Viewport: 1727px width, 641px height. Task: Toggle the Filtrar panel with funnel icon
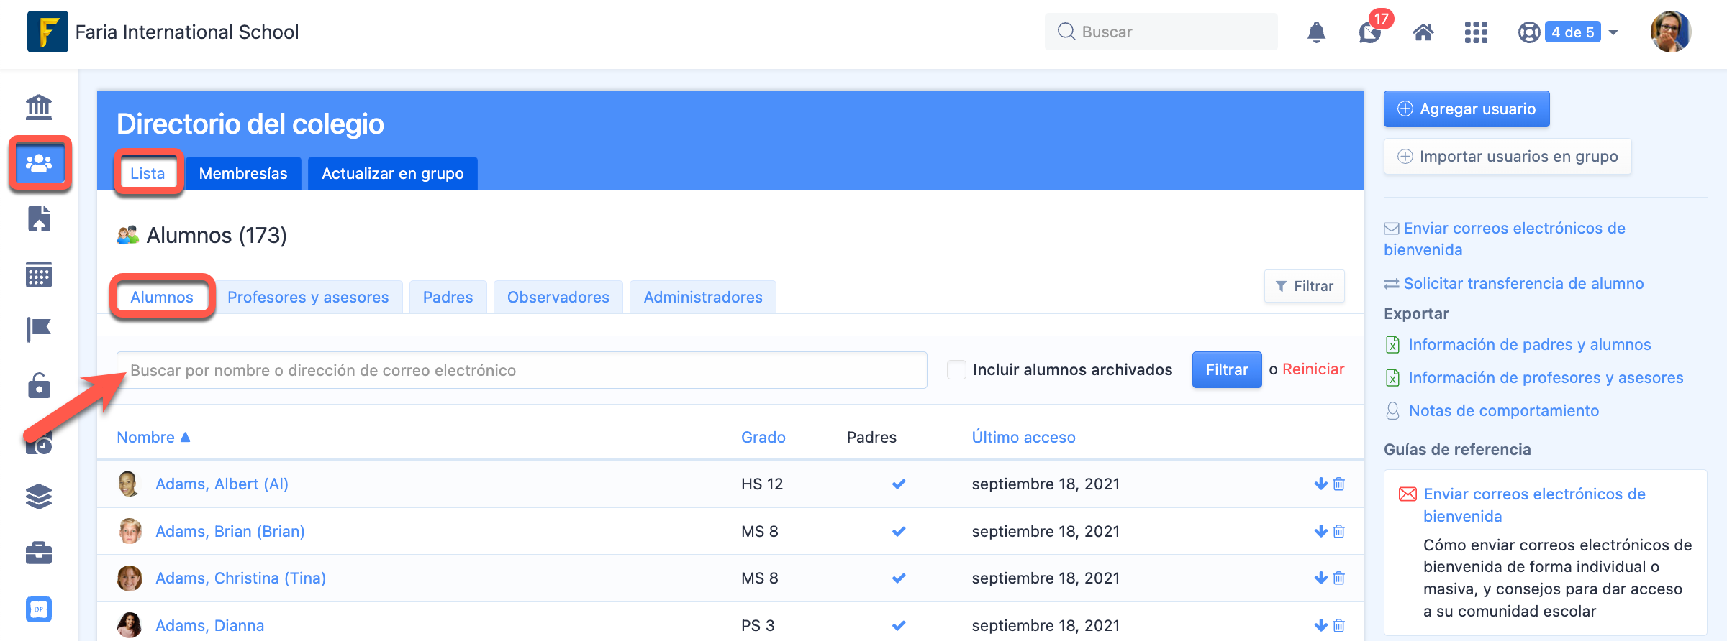[x=1304, y=286]
